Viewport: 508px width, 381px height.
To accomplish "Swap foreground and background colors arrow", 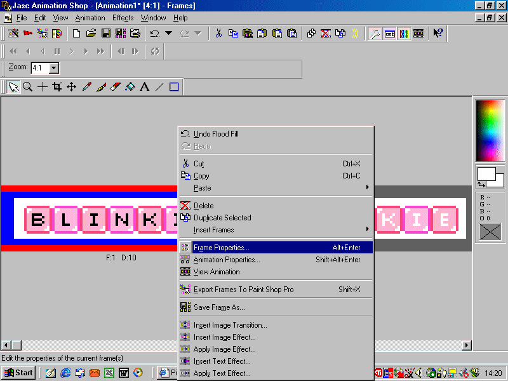I will (x=481, y=184).
